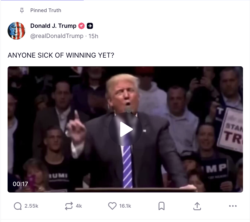Click the dark plus badge beside name
The image size is (250, 222).
[90, 26]
